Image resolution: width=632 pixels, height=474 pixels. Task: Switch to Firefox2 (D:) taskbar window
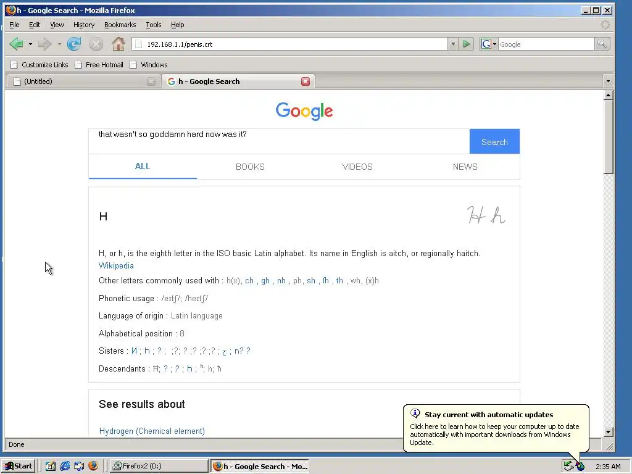point(159,466)
